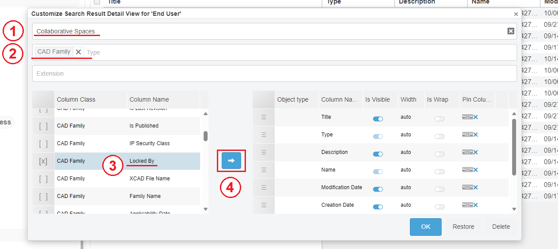
Task: Click the Modification Date column name cell
Action: [342, 187]
